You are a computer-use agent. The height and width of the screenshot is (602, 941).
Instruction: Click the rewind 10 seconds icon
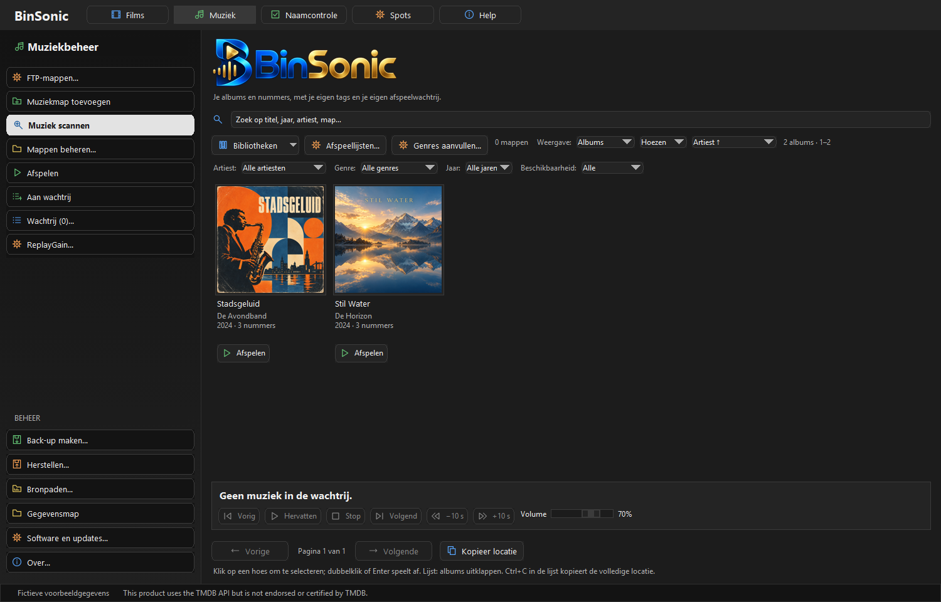(x=436, y=516)
